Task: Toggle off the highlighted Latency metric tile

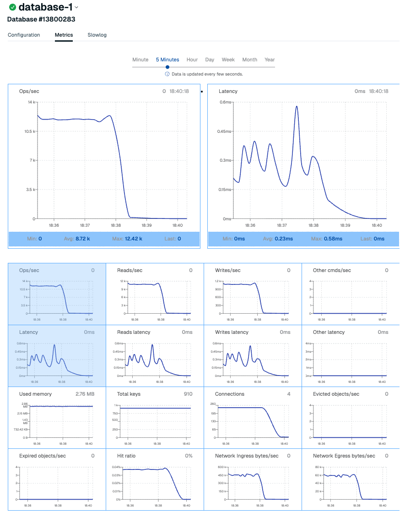Action: (x=57, y=356)
